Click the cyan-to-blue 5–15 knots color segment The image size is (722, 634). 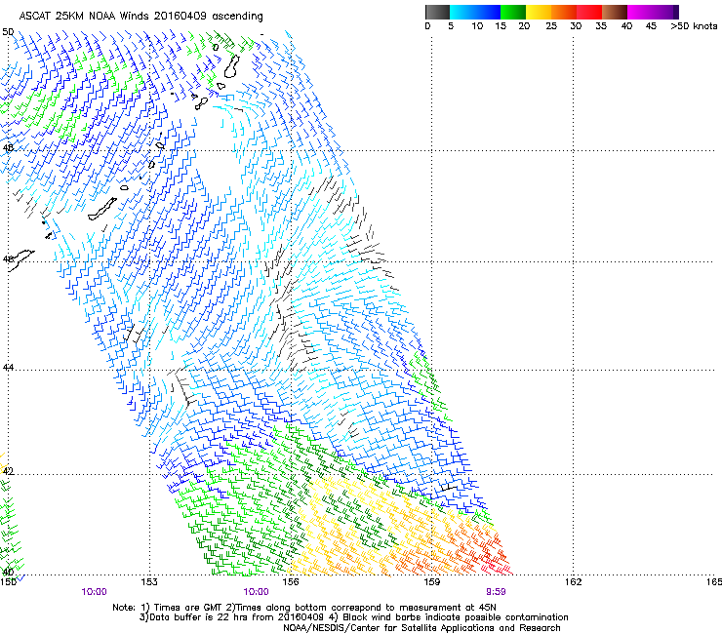[475, 12]
